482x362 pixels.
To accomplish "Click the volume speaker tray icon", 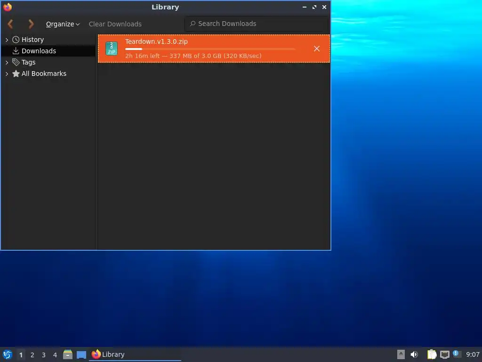I will (414, 354).
